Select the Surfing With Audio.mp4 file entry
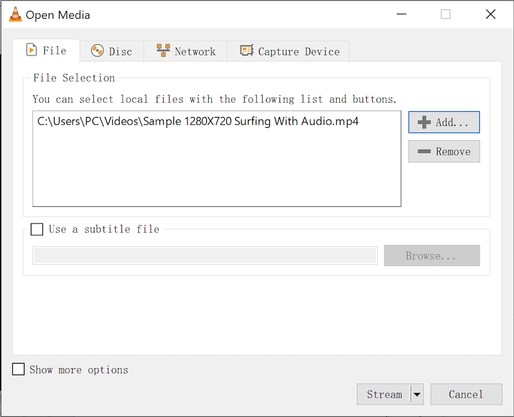Viewport: 514px width, 417px height. pos(198,121)
